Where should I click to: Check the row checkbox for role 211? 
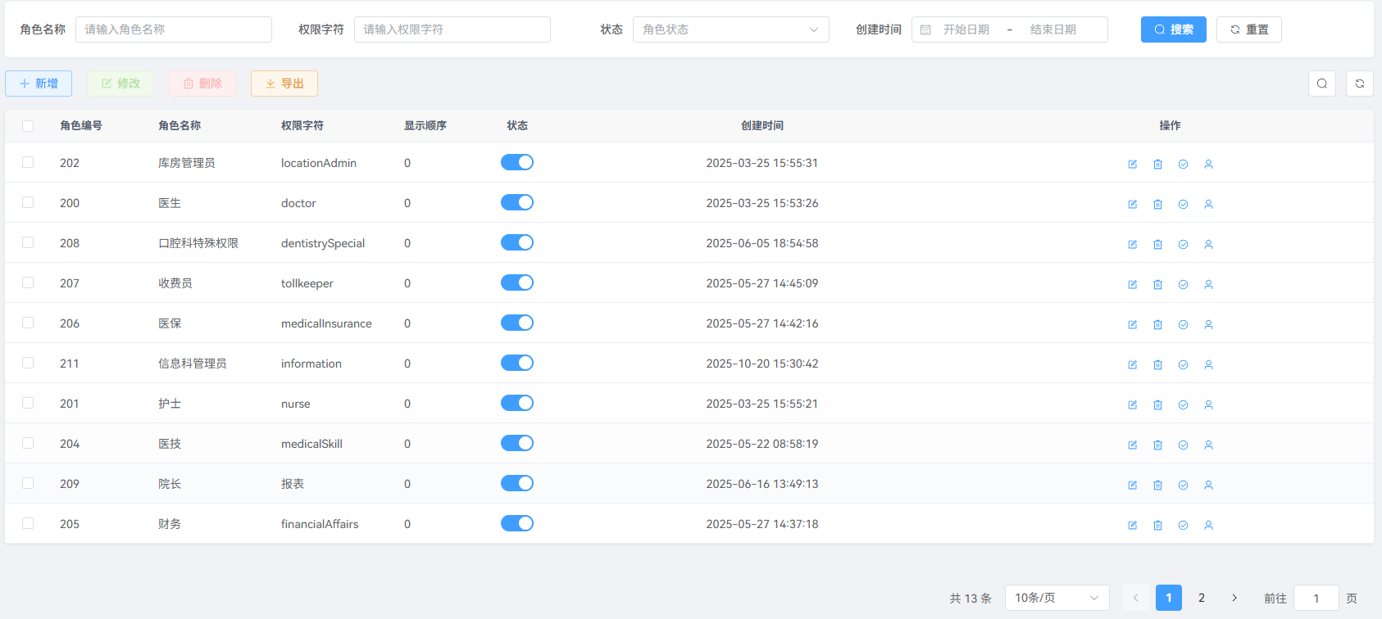[28, 363]
